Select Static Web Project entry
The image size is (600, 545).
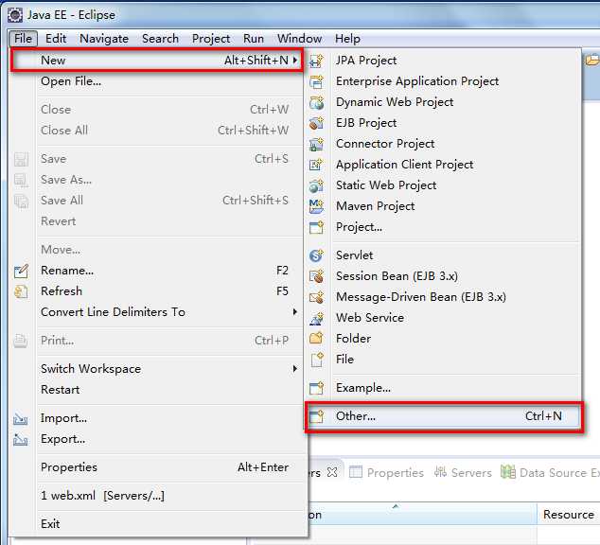click(443, 185)
